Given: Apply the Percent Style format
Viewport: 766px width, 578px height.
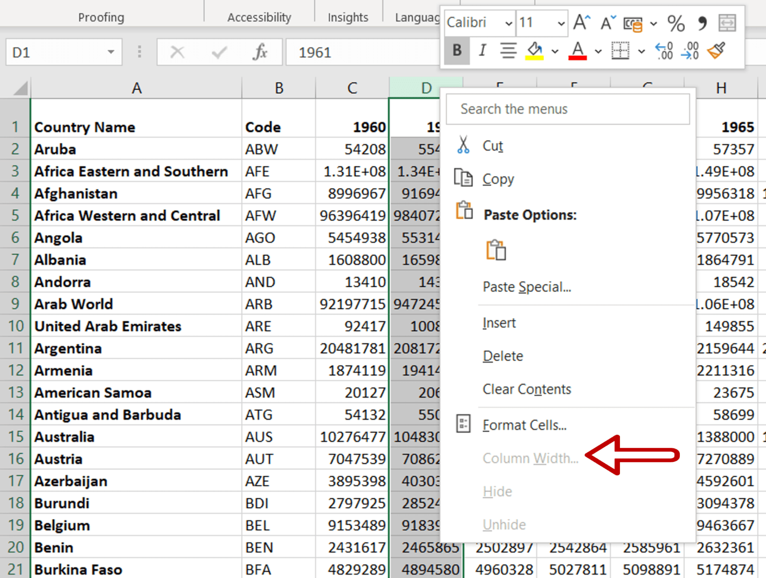Looking at the screenshot, I should point(675,23).
